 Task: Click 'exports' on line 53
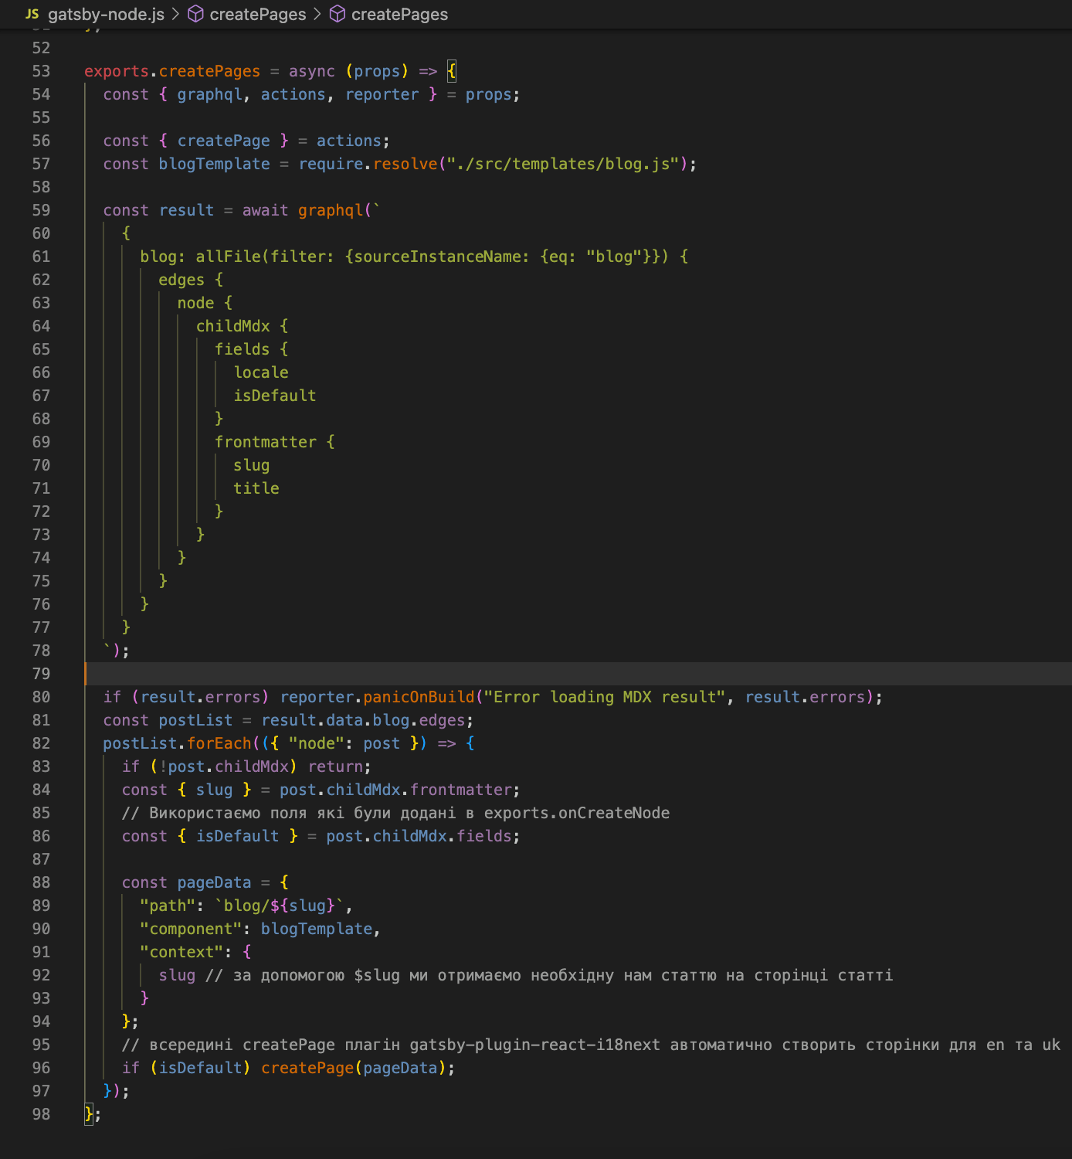pos(117,71)
